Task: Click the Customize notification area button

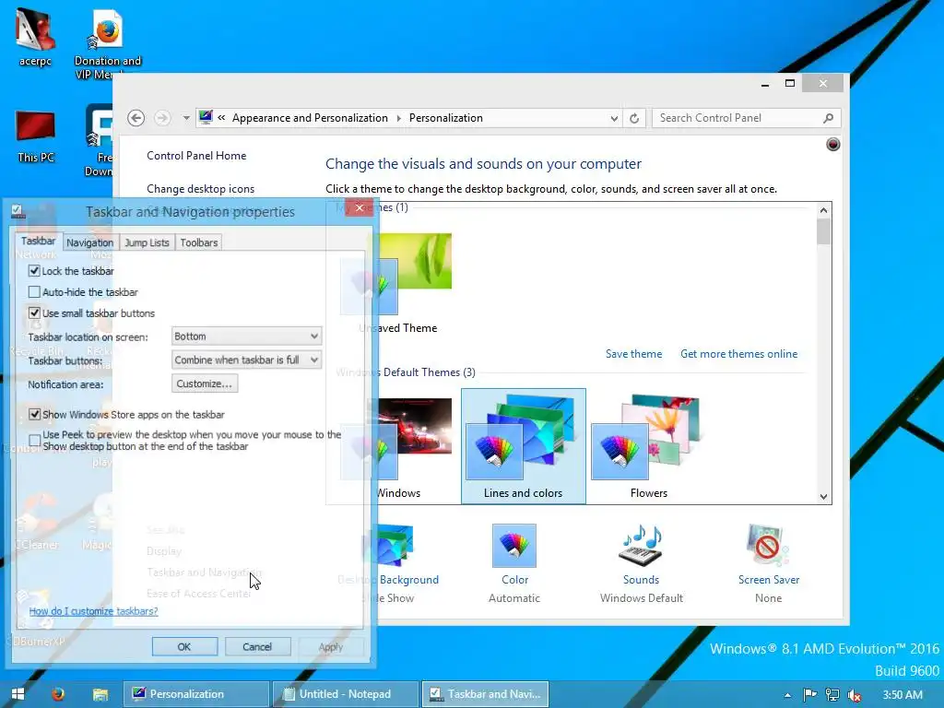Action: pyautogui.click(x=205, y=383)
